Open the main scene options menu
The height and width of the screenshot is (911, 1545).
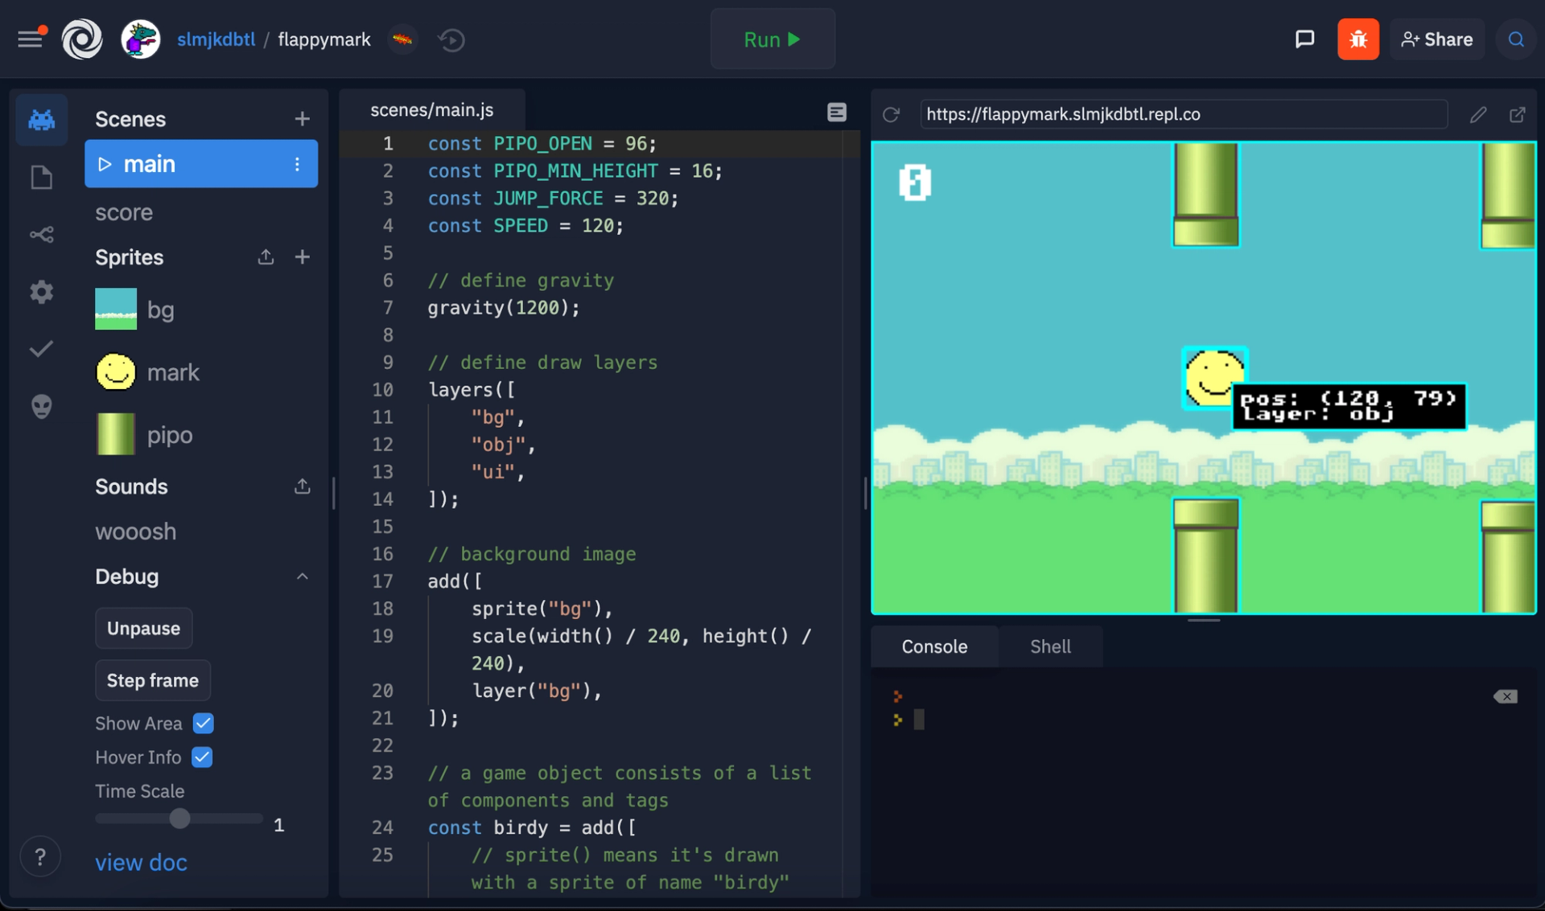297,164
